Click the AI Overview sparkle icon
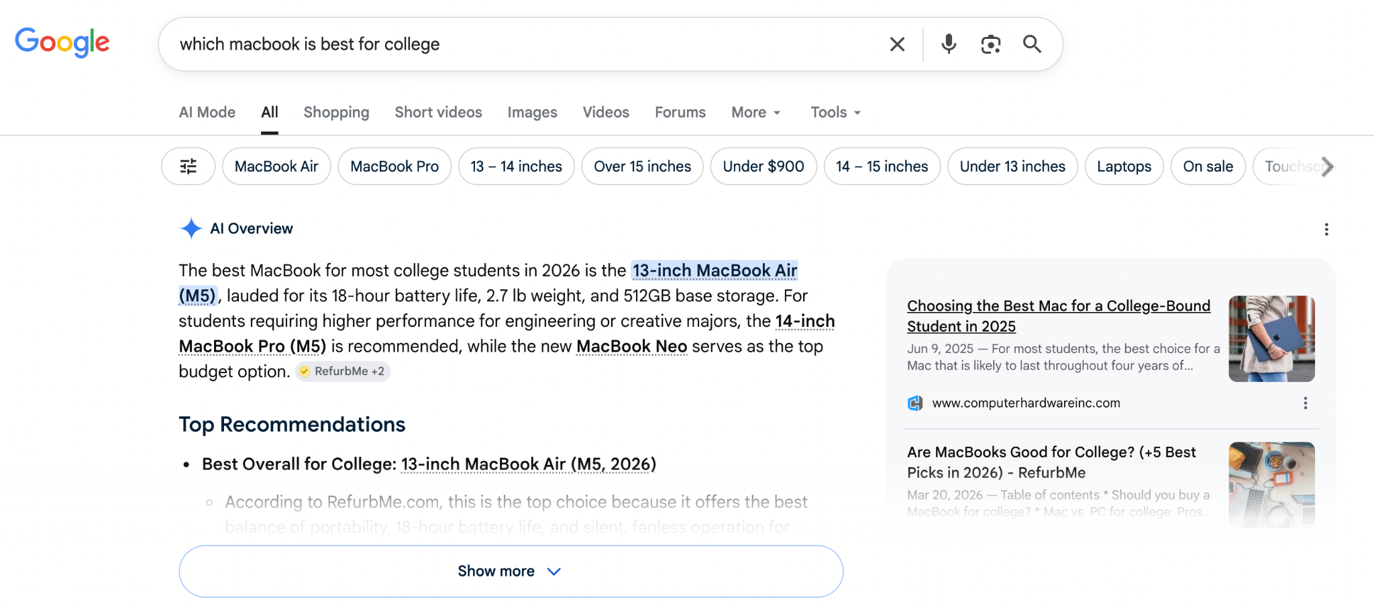Image resolution: width=1374 pixels, height=608 pixels. [191, 229]
